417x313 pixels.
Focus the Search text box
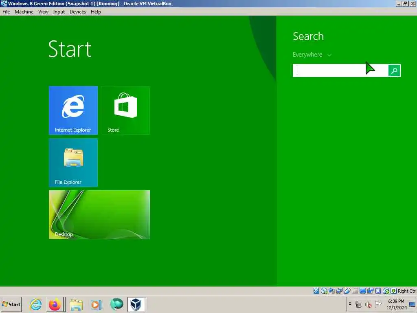[340, 71]
